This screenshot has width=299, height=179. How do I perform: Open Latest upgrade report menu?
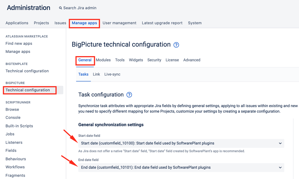coord(162,23)
